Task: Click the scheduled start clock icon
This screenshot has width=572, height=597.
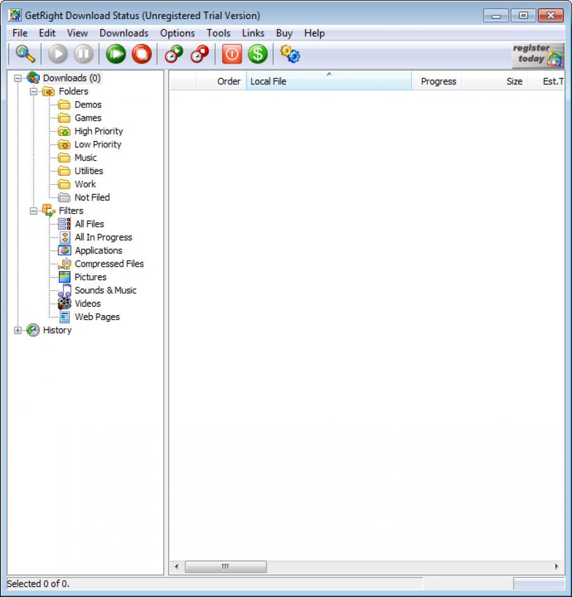Action: coord(174,54)
